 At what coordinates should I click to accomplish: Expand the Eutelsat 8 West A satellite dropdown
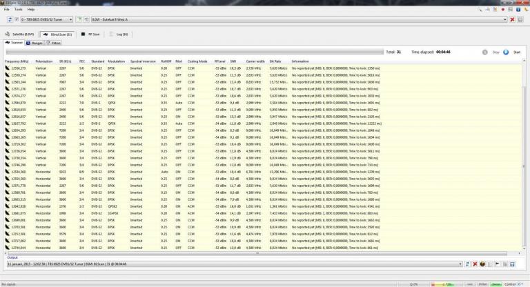pyautogui.click(x=506, y=19)
